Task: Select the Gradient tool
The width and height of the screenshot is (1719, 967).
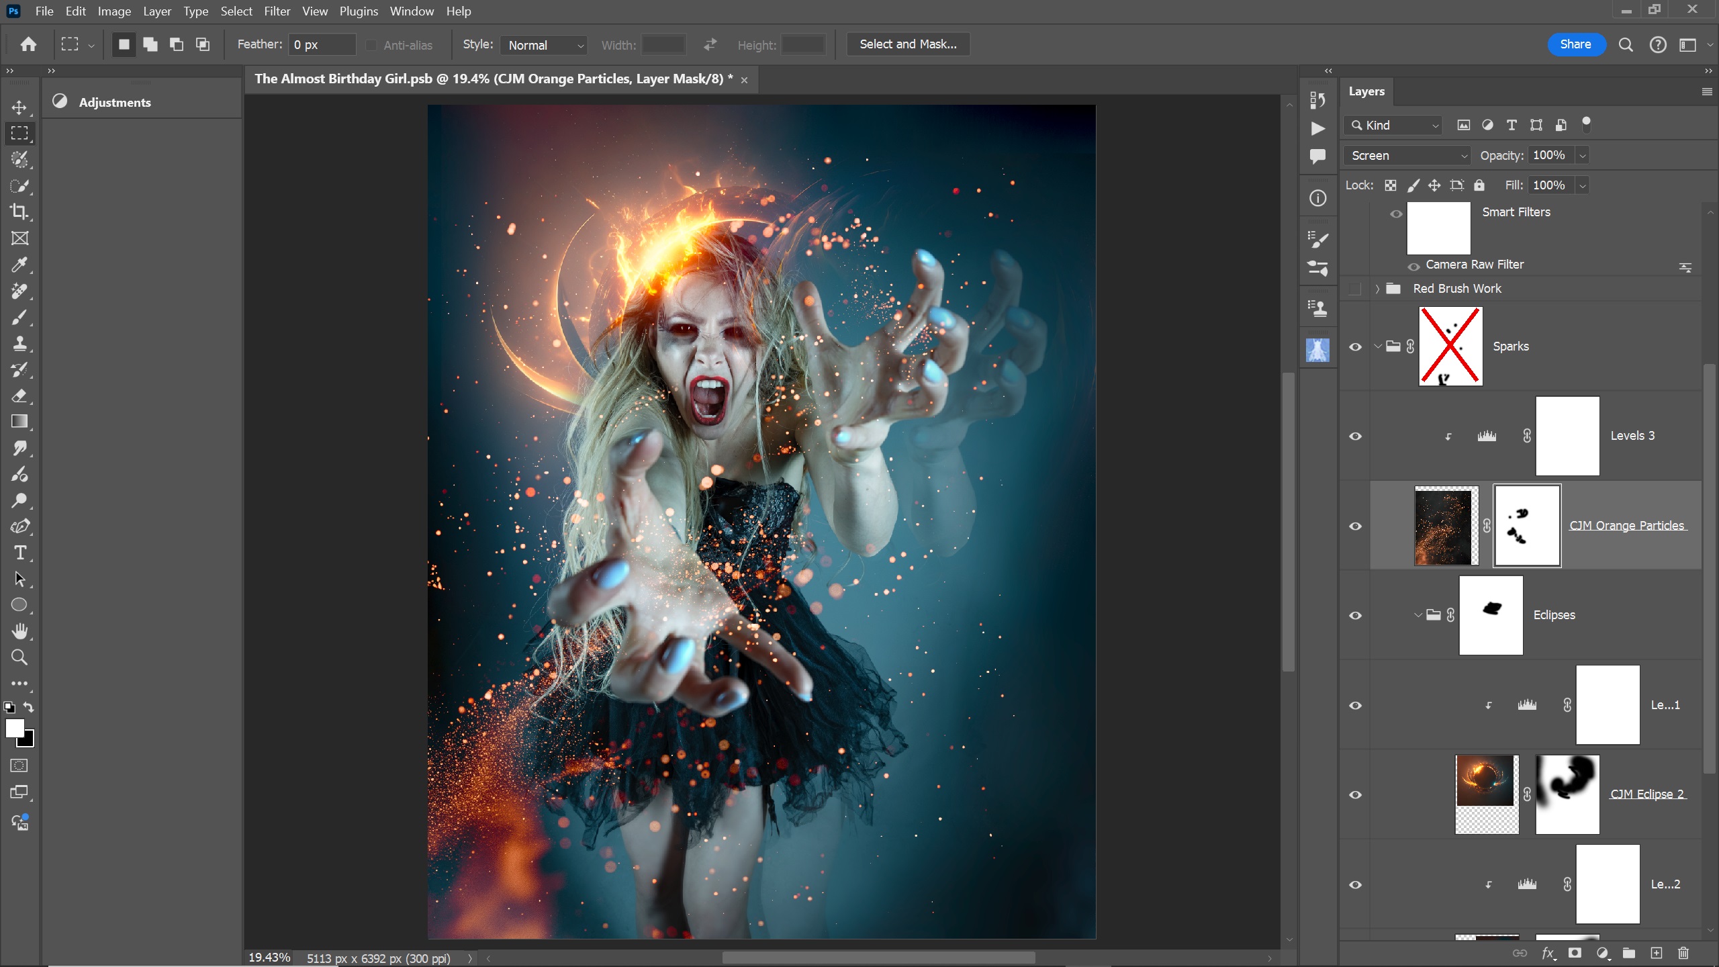Action: coord(19,422)
